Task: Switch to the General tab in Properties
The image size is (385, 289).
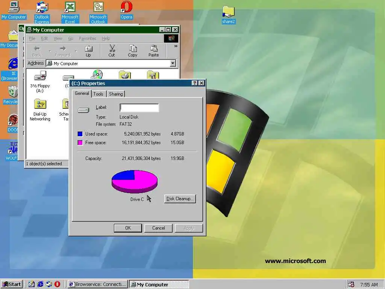Action: click(x=82, y=93)
